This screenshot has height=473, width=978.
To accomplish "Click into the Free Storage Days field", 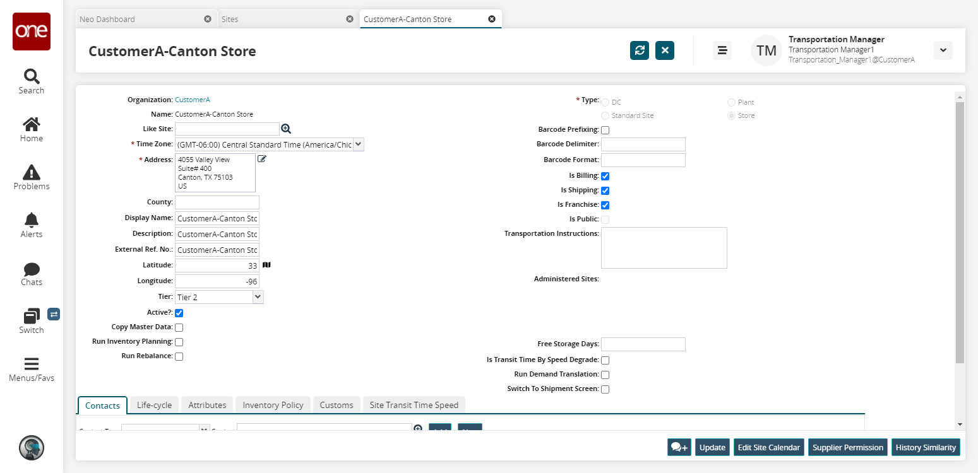I will [643, 344].
